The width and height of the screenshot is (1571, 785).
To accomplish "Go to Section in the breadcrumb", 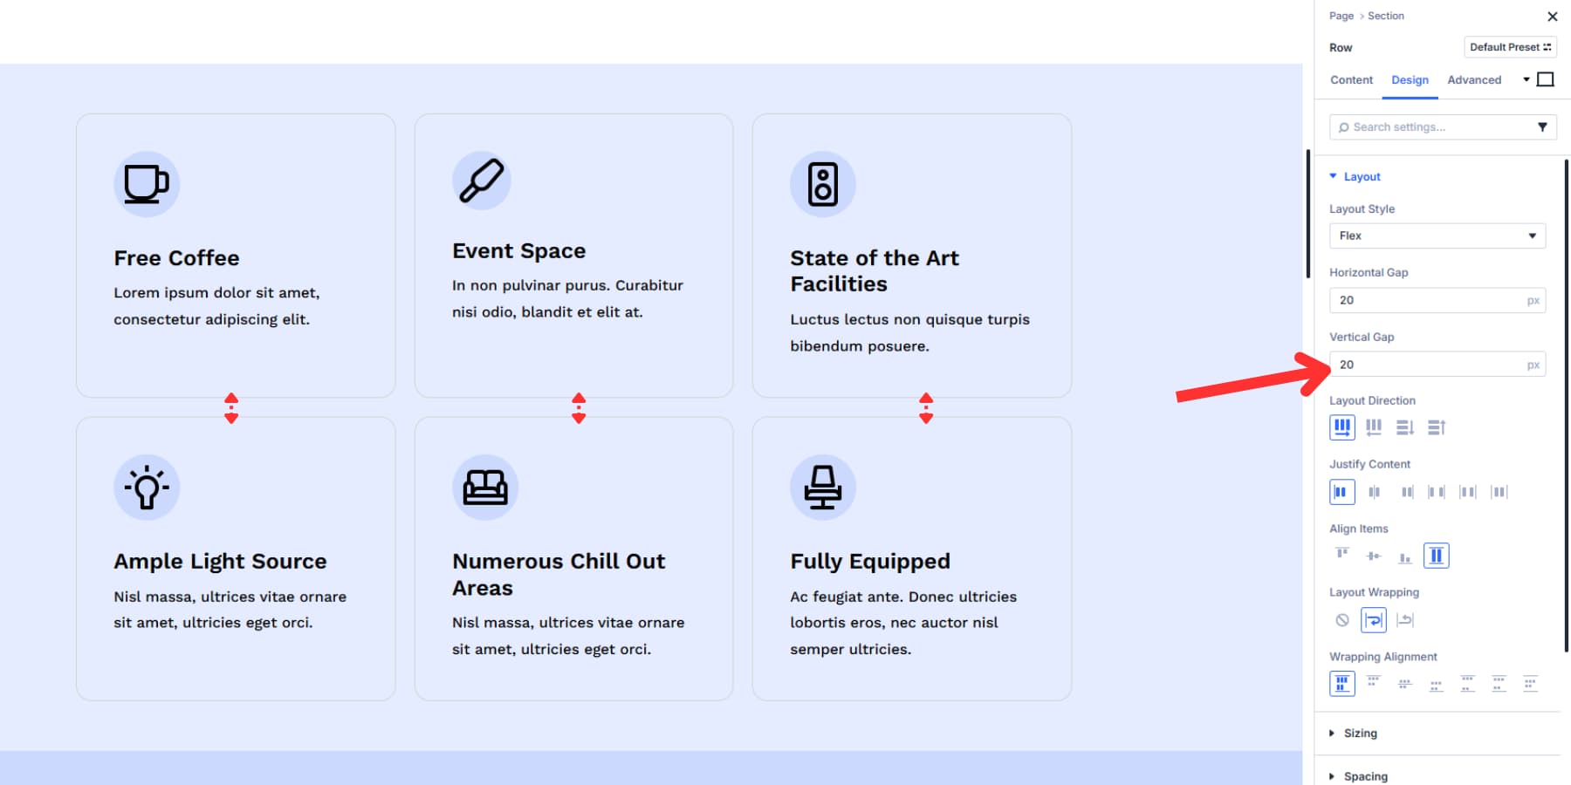I will pos(1385,16).
